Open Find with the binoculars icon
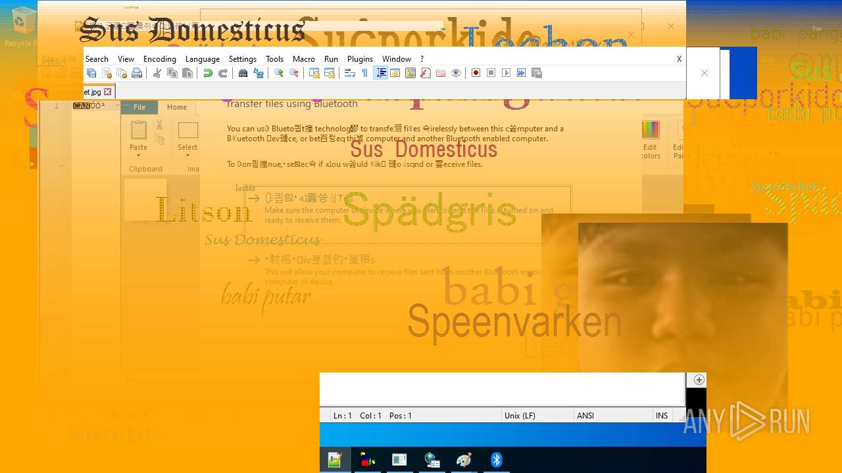 pos(243,73)
